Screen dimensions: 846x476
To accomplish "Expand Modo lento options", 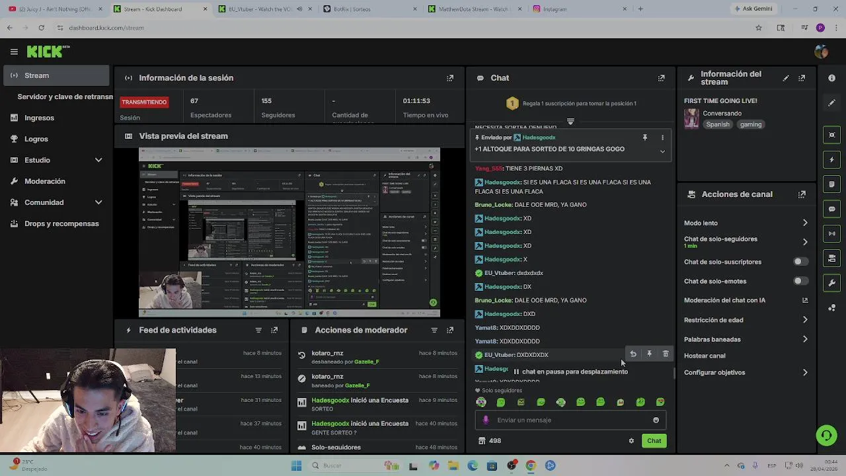I will click(805, 223).
